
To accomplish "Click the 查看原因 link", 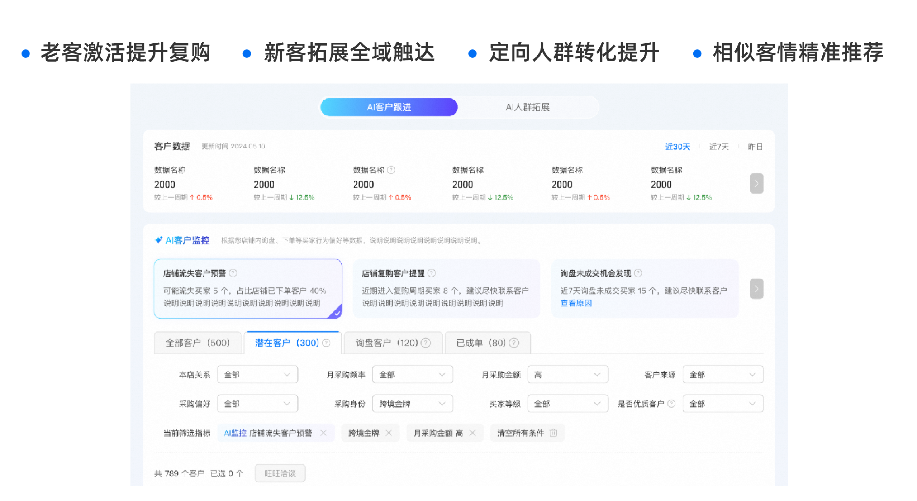I will point(576,303).
